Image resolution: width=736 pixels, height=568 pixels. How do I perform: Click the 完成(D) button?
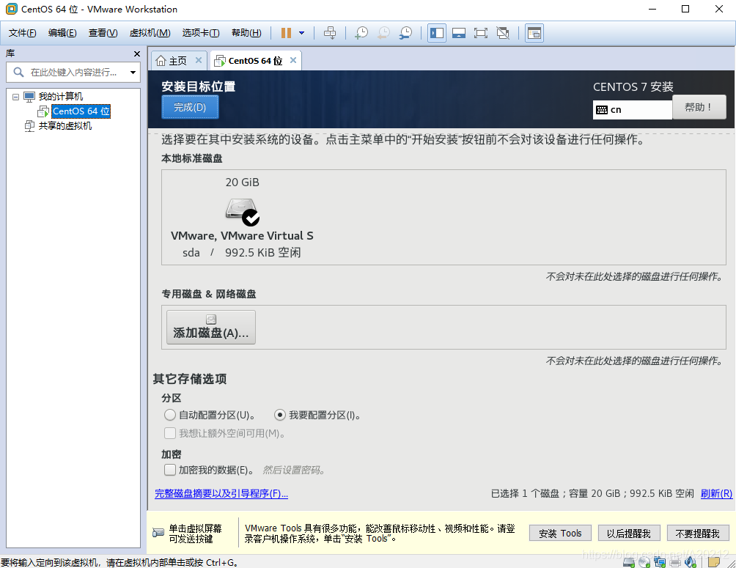point(190,107)
